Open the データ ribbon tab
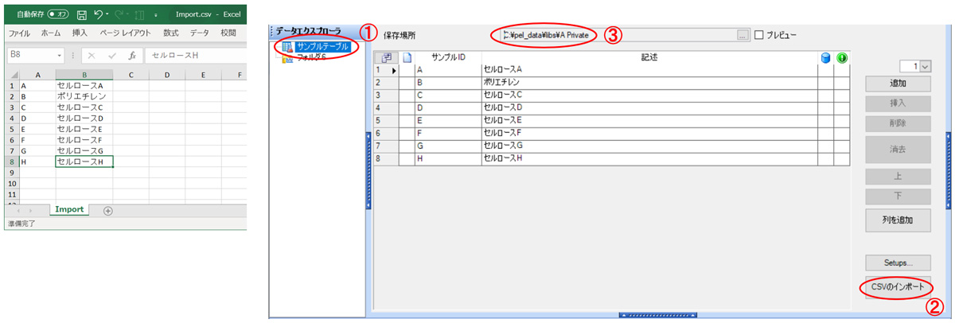The width and height of the screenshot is (955, 323). [x=200, y=33]
